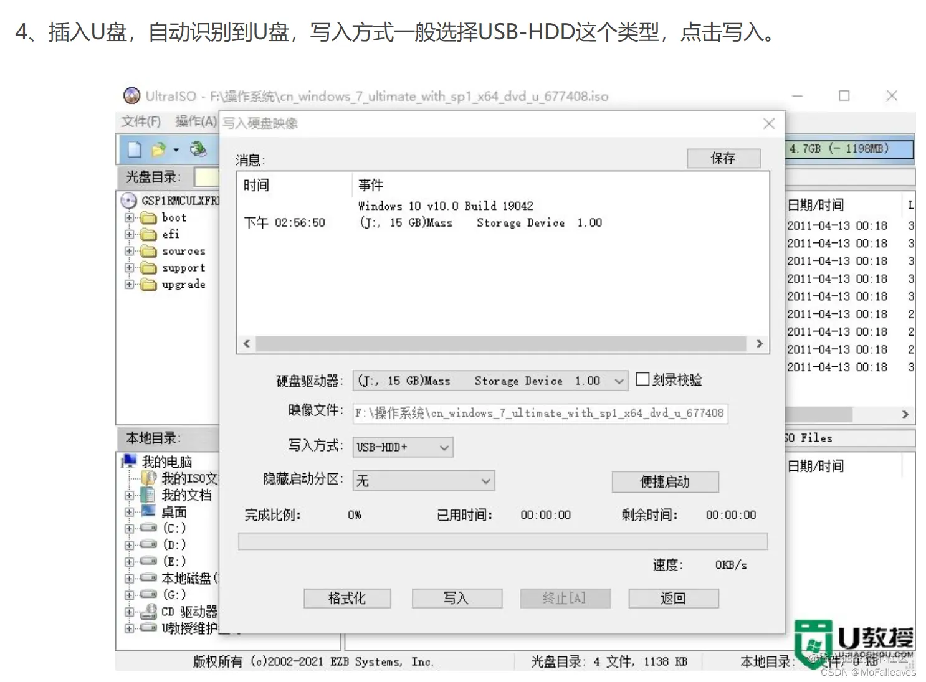Viewport: 926px width, 682px height.
Task: Expand the efi folder node
Action: coord(129,235)
